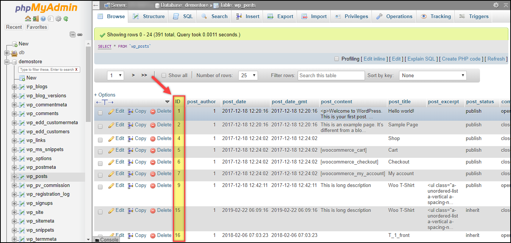This screenshot has width=511, height=243.
Task: Click the link-with-main-panel chain icon
Action: click(x=80, y=34)
